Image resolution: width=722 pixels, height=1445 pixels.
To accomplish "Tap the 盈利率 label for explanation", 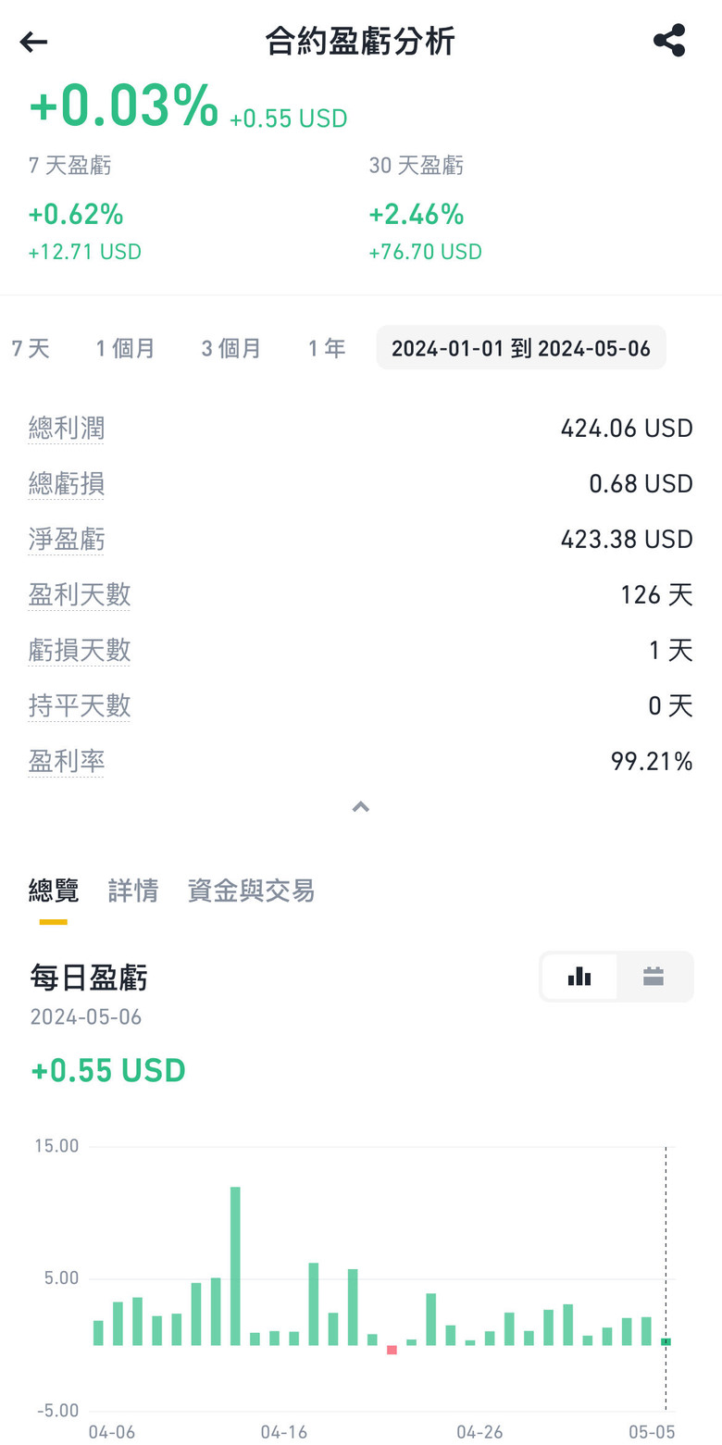I will coord(67,761).
